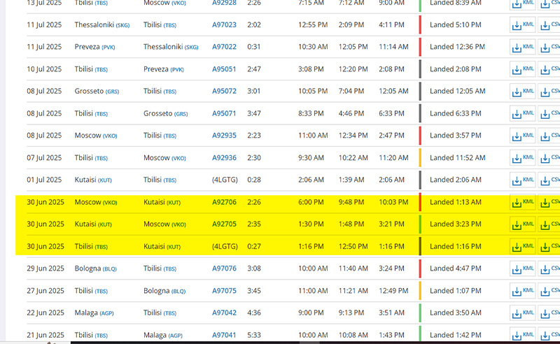Select the "Thessaloniki" origin in A97023 row
Viewport: 560px width, 344px height.
pos(94,25)
